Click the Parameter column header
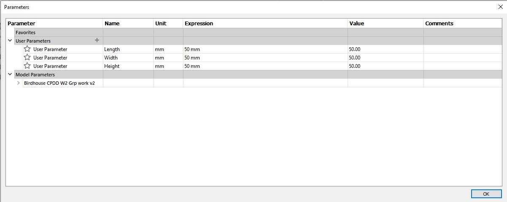Viewport: 507px width, 202px height. [x=54, y=23]
